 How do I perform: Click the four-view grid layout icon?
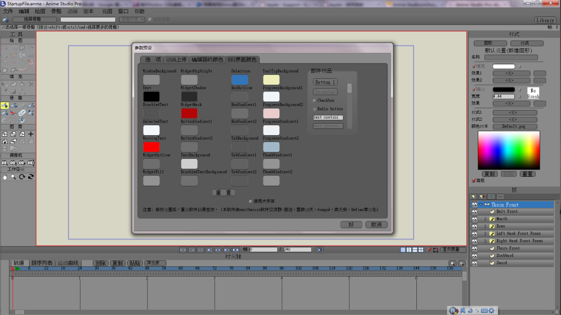tap(421, 249)
